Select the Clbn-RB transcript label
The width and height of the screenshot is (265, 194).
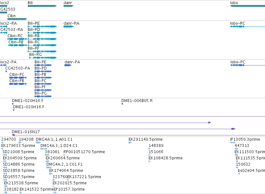[16, 42]
